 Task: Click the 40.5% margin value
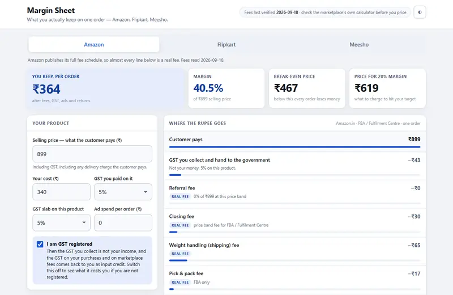point(208,88)
